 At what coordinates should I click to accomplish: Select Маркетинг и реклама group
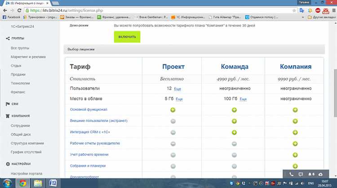(28, 57)
